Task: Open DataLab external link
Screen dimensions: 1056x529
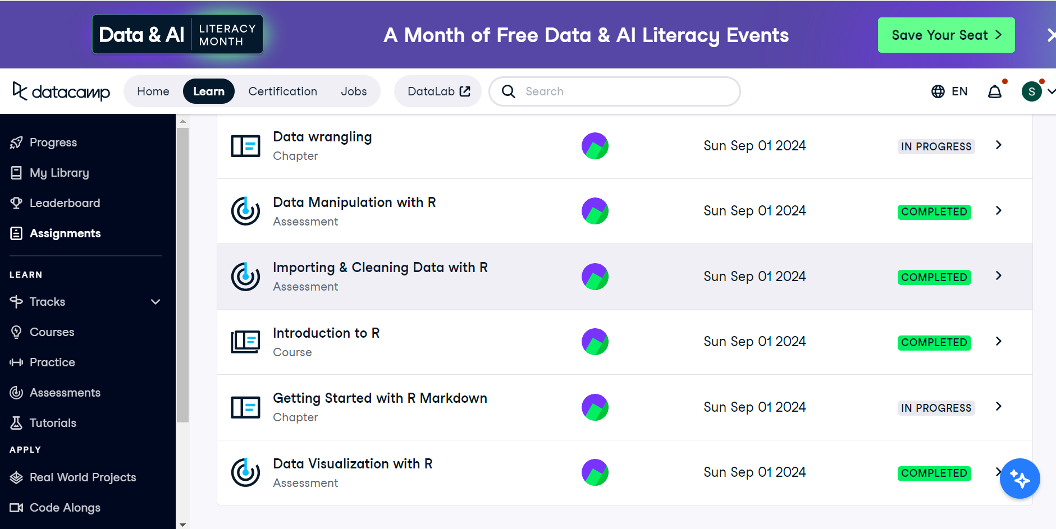Action: click(x=438, y=91)
